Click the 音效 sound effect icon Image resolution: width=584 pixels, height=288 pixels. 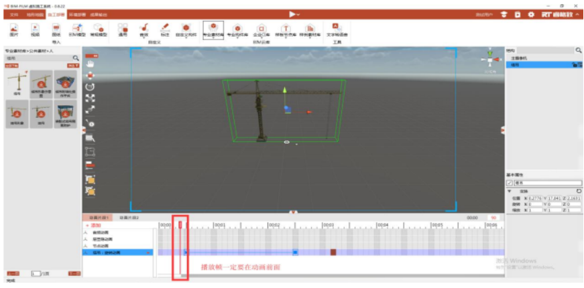tap(143, 29)
